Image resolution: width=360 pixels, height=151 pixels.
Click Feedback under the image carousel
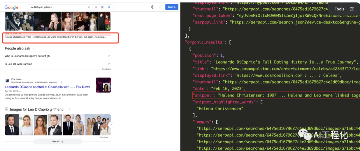pos(104,137)
